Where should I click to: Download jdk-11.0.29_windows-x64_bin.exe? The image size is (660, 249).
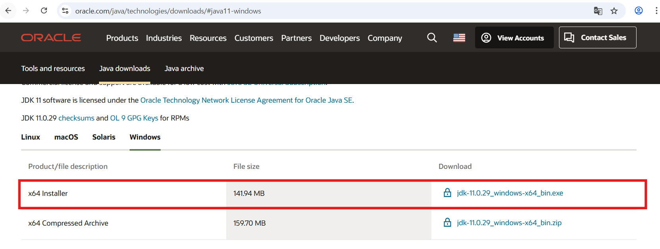click(x=510, y=193)
